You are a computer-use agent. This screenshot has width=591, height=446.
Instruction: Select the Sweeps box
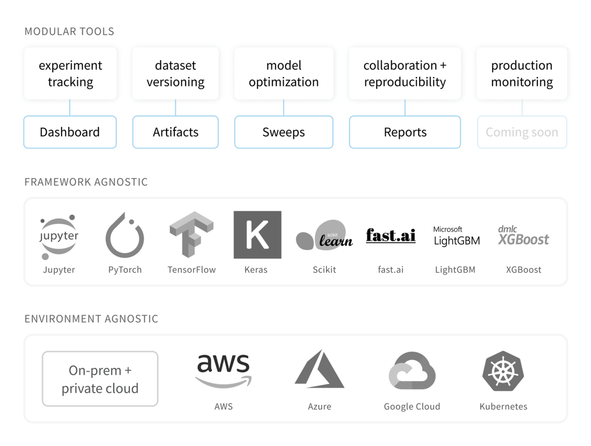click(x=283, y=132)
